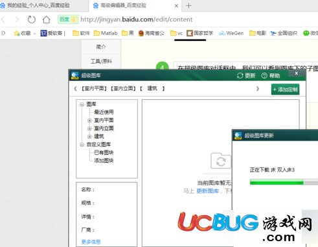Open the 黑 bookmark folder
Screen dimensions: 318x247
coord(128,33)
